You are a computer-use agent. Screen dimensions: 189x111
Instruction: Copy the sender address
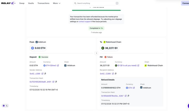click(x=45, y=74)
